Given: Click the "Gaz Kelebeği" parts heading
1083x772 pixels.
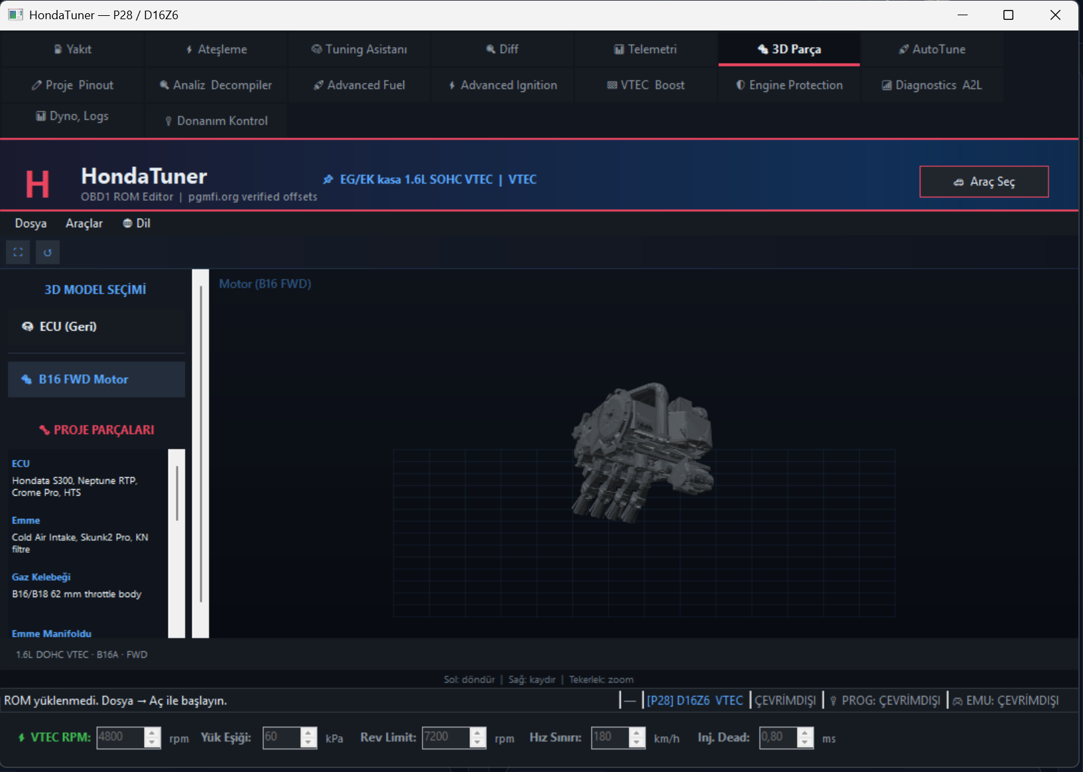Looking at the screenshot, I should pyautogui.click(x=41, y=577).
